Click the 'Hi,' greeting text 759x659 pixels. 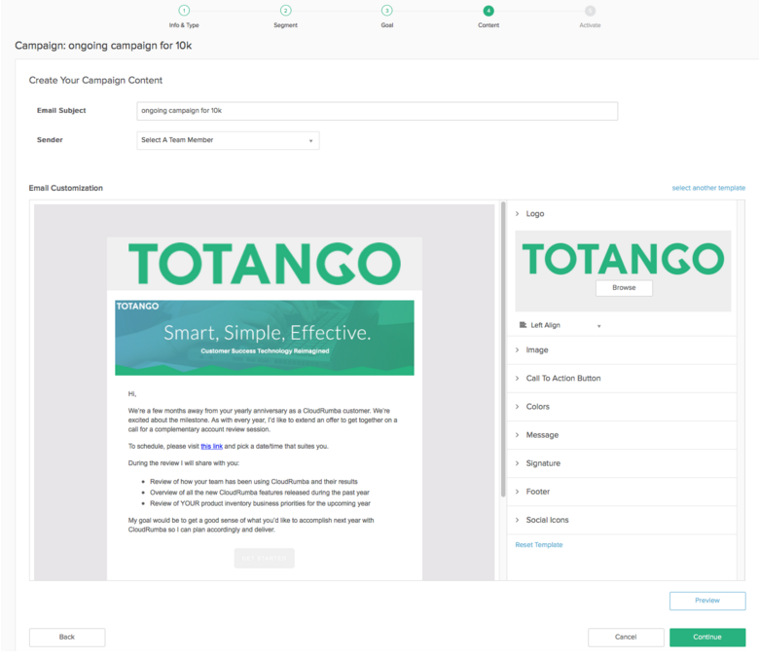[x=132, y=394]
